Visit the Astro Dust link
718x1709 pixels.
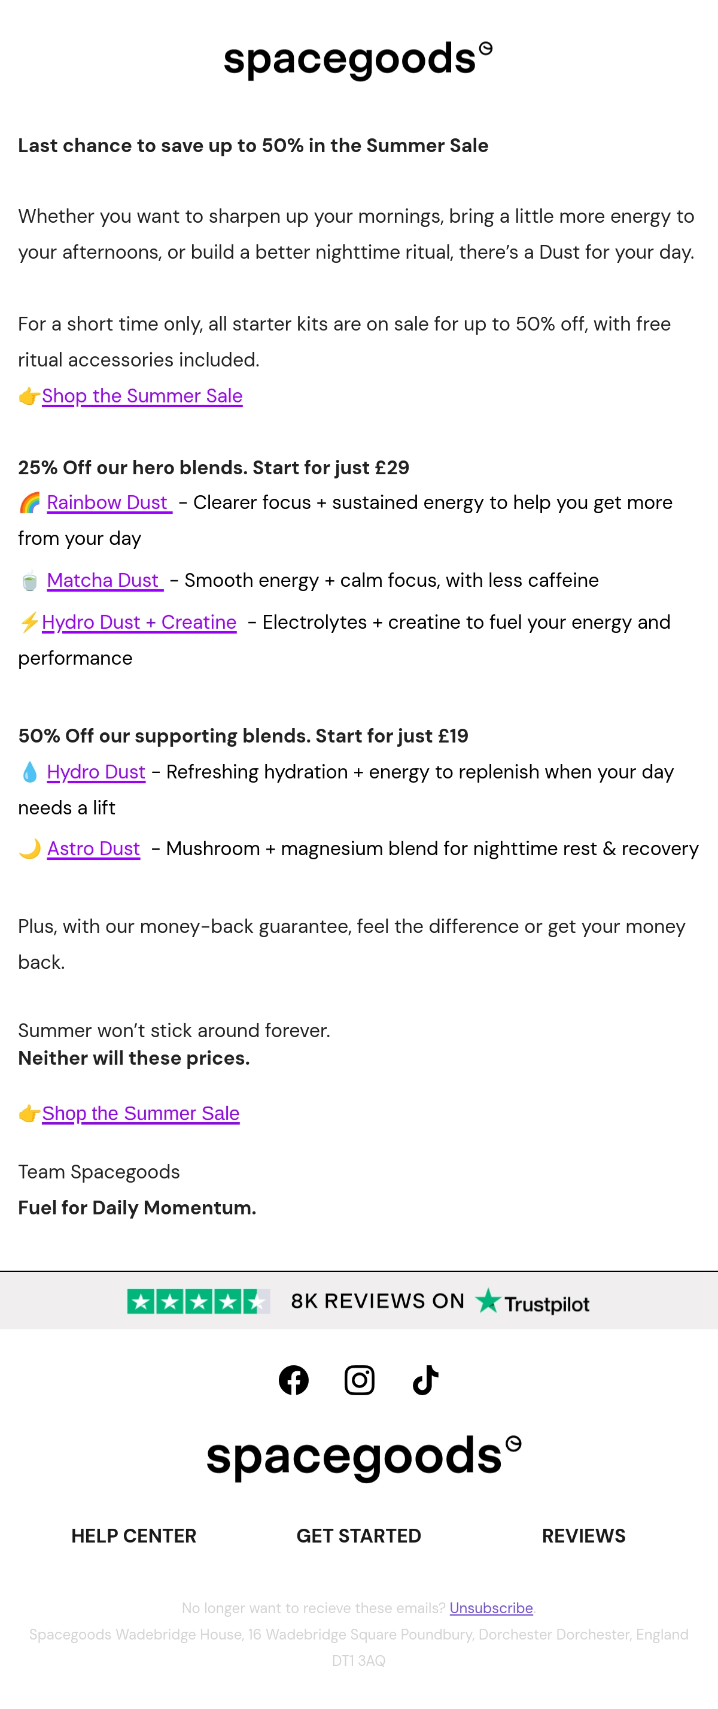click(93, 849)
